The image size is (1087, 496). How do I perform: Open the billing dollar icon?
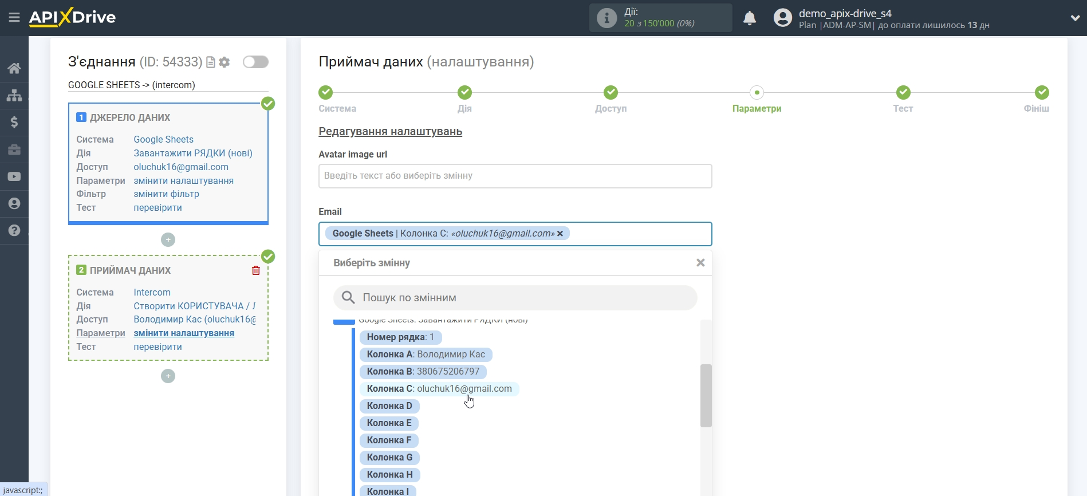(14, 122)
